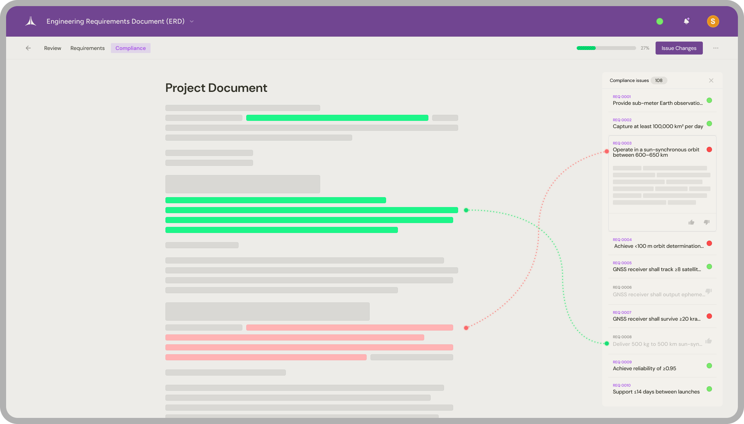Click thumbs down on REQ 0003 card
The image size is (744, 424).
point(707,222)
